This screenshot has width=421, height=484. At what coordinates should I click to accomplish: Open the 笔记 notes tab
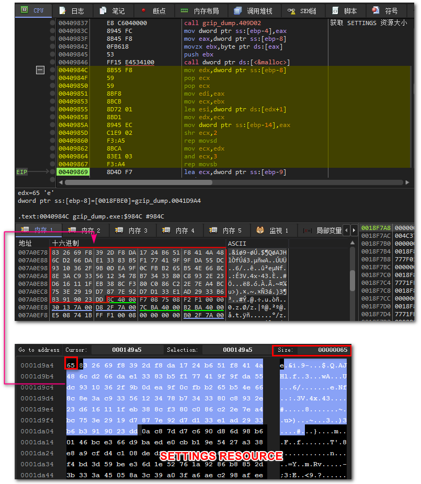click(112, 11)
